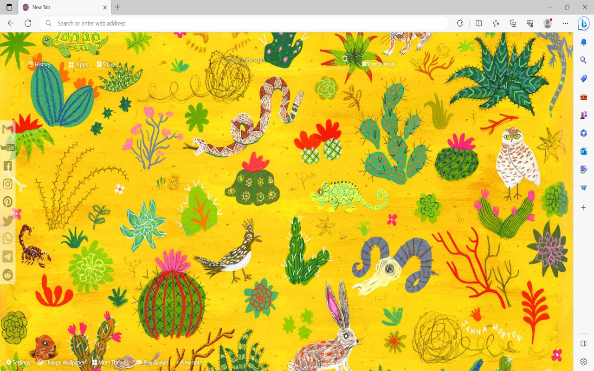This screenshot has height=371, width=594.
Task: Click Show Shortcuts
Action: click(x=379, y=64)
